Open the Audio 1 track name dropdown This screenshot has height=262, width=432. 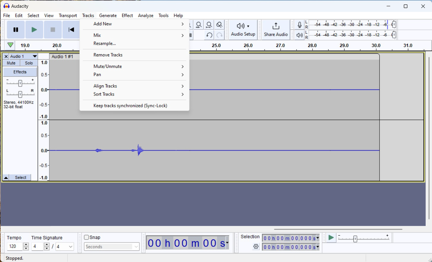pos(35,56)
